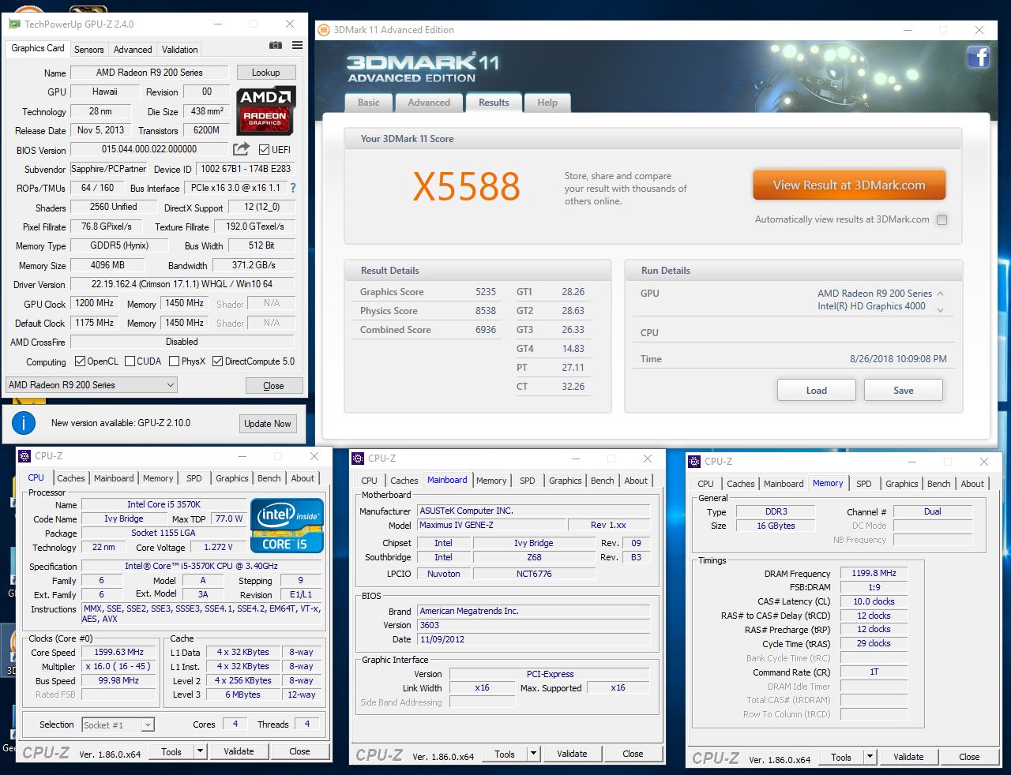The height and width of the screenshot is (775, 1011).
Task: Open Tools dropdown arrow in CPU tab window
Action: 200,751
